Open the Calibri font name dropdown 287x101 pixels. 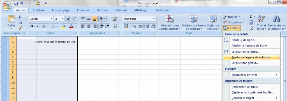click(x=52, y=19)
